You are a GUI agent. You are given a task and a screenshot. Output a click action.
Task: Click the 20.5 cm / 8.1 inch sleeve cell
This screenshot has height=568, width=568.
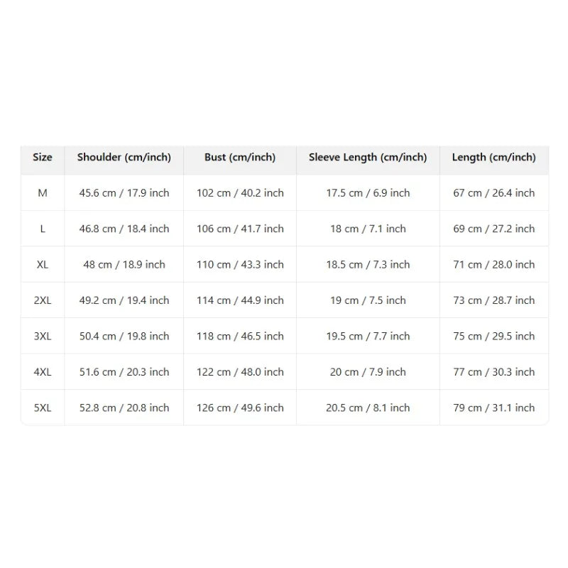(368, 408)
